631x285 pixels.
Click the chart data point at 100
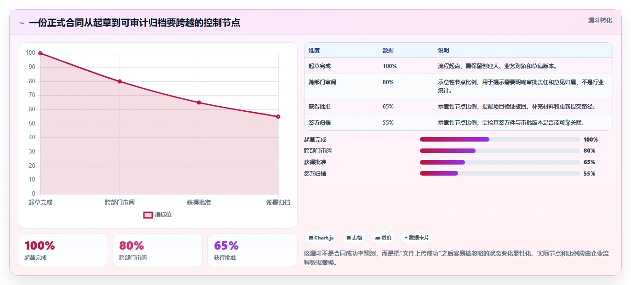[40, 53]
